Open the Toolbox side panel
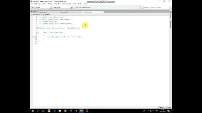 [171, 15]
